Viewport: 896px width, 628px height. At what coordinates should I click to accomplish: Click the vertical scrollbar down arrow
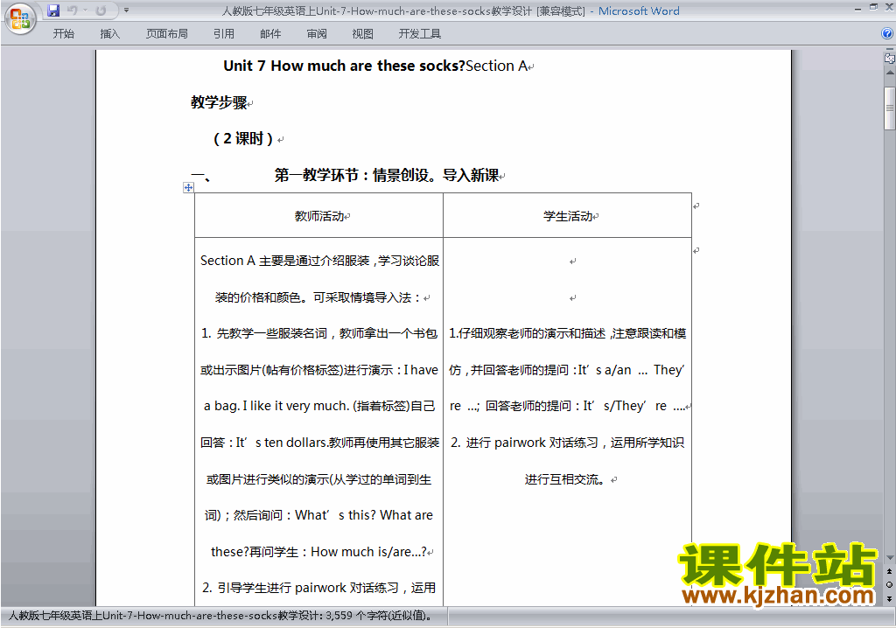[890, 558]
